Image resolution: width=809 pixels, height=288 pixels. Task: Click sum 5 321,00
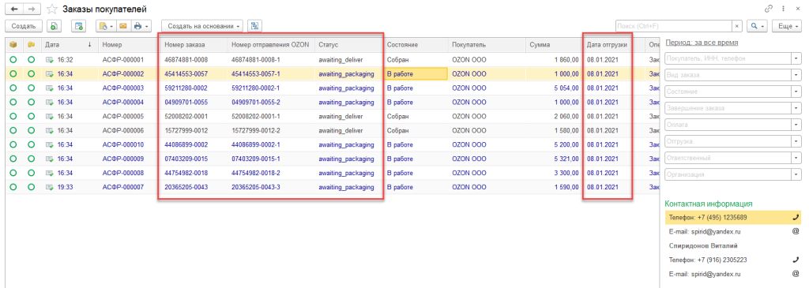click(567, 158)
